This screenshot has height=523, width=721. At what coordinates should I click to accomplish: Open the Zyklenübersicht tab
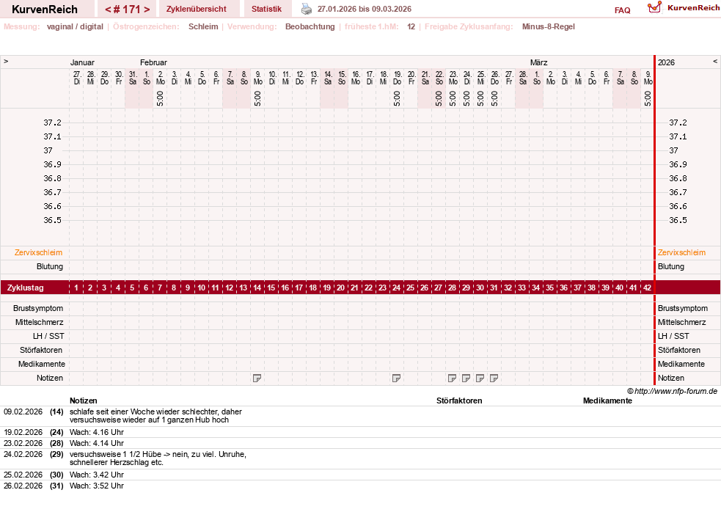point(197,9)
